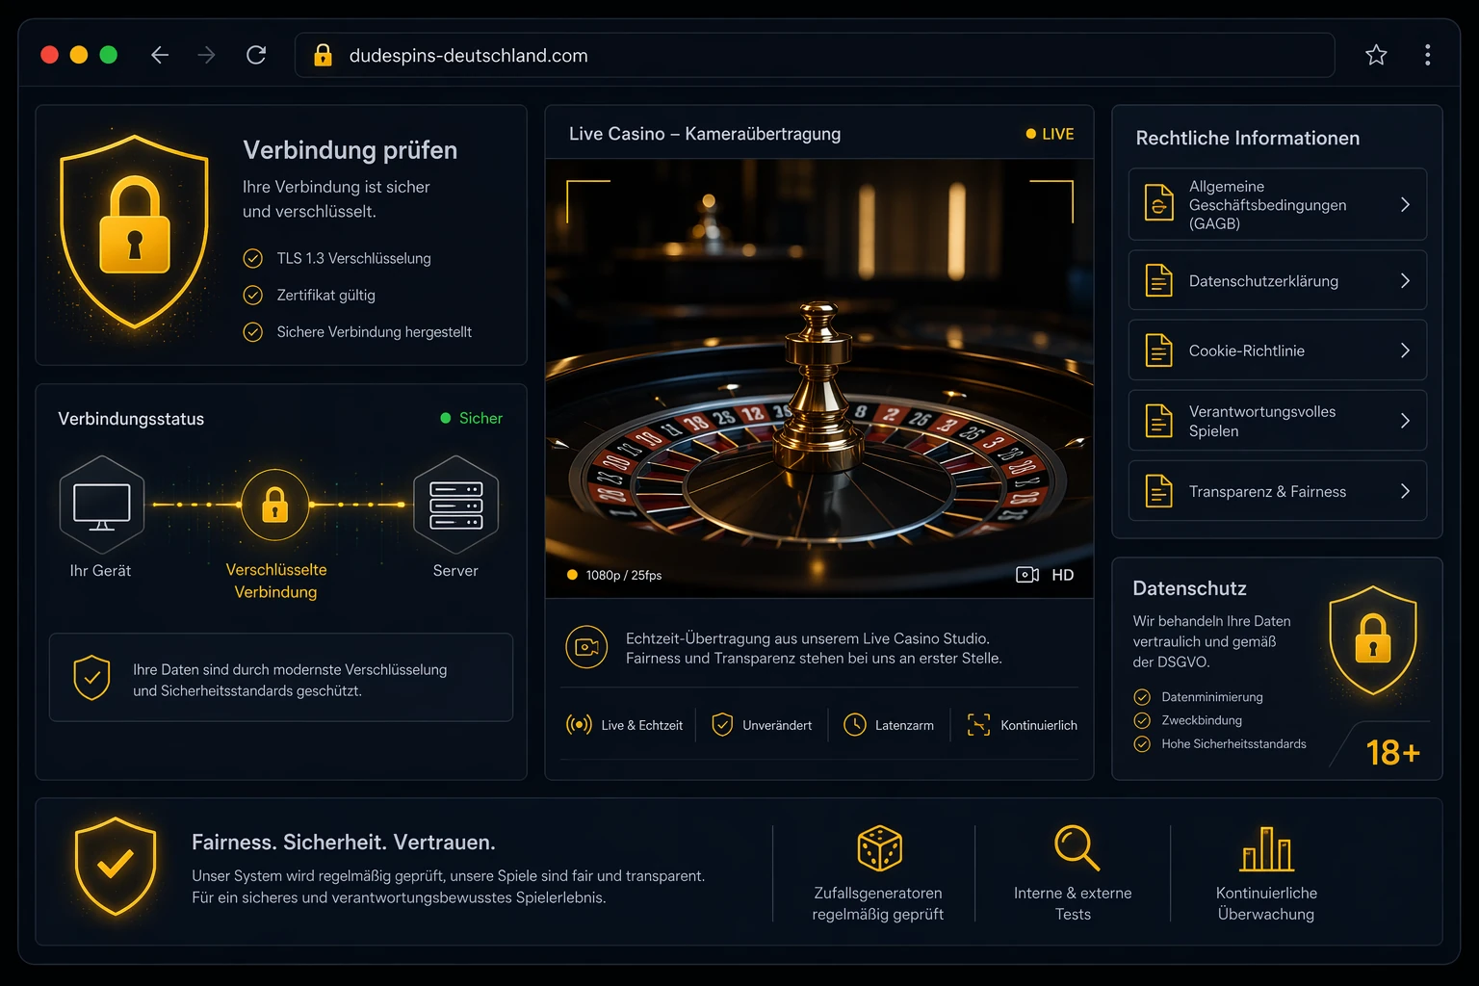Open Verantwortungsvolles Spielen
This screenshot has height=986, width=1479.
1277,421
